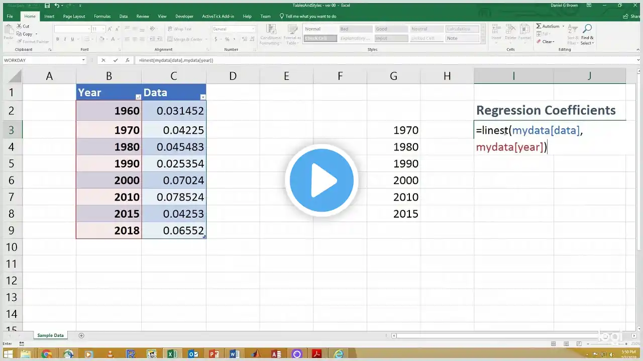Switch to the Formulas tab
Viewport: 643px width, 361px height.
[102, 16]
